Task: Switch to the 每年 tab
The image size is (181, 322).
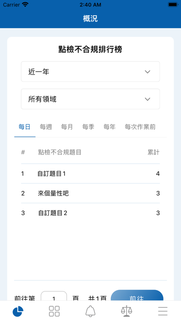Action: [109, 127]
